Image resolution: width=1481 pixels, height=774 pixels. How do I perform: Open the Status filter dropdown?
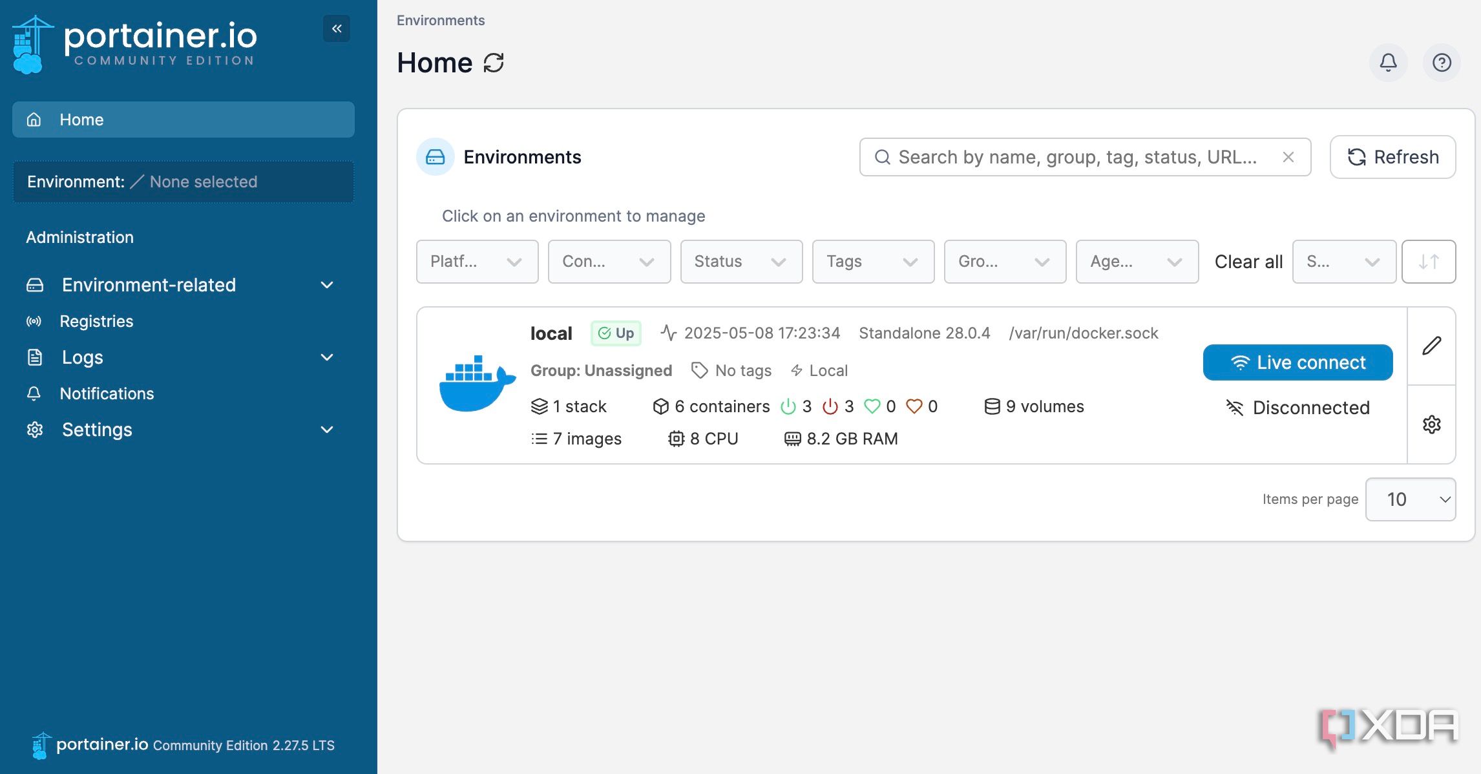[x=740, y=262]
